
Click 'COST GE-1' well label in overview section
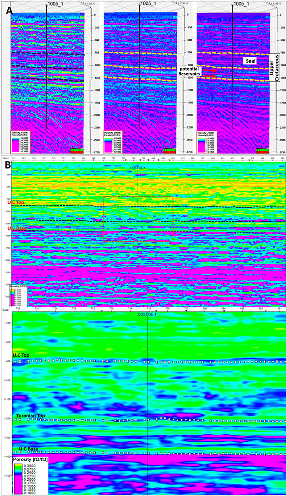[138, 168]
